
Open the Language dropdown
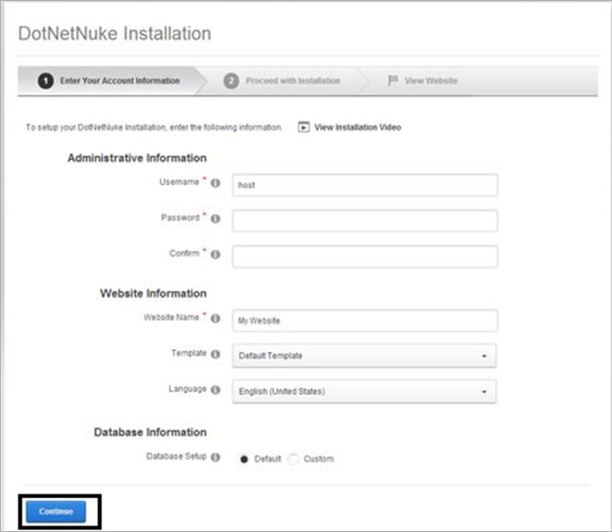point(364,391)
